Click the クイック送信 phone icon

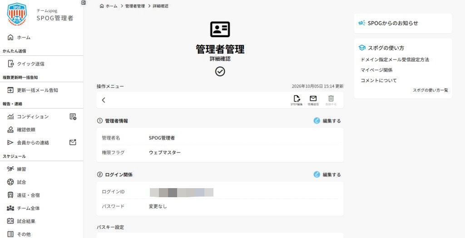[11, 63]
